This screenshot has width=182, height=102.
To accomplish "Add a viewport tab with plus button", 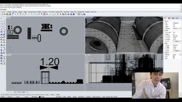I will (x=27, y=92).
